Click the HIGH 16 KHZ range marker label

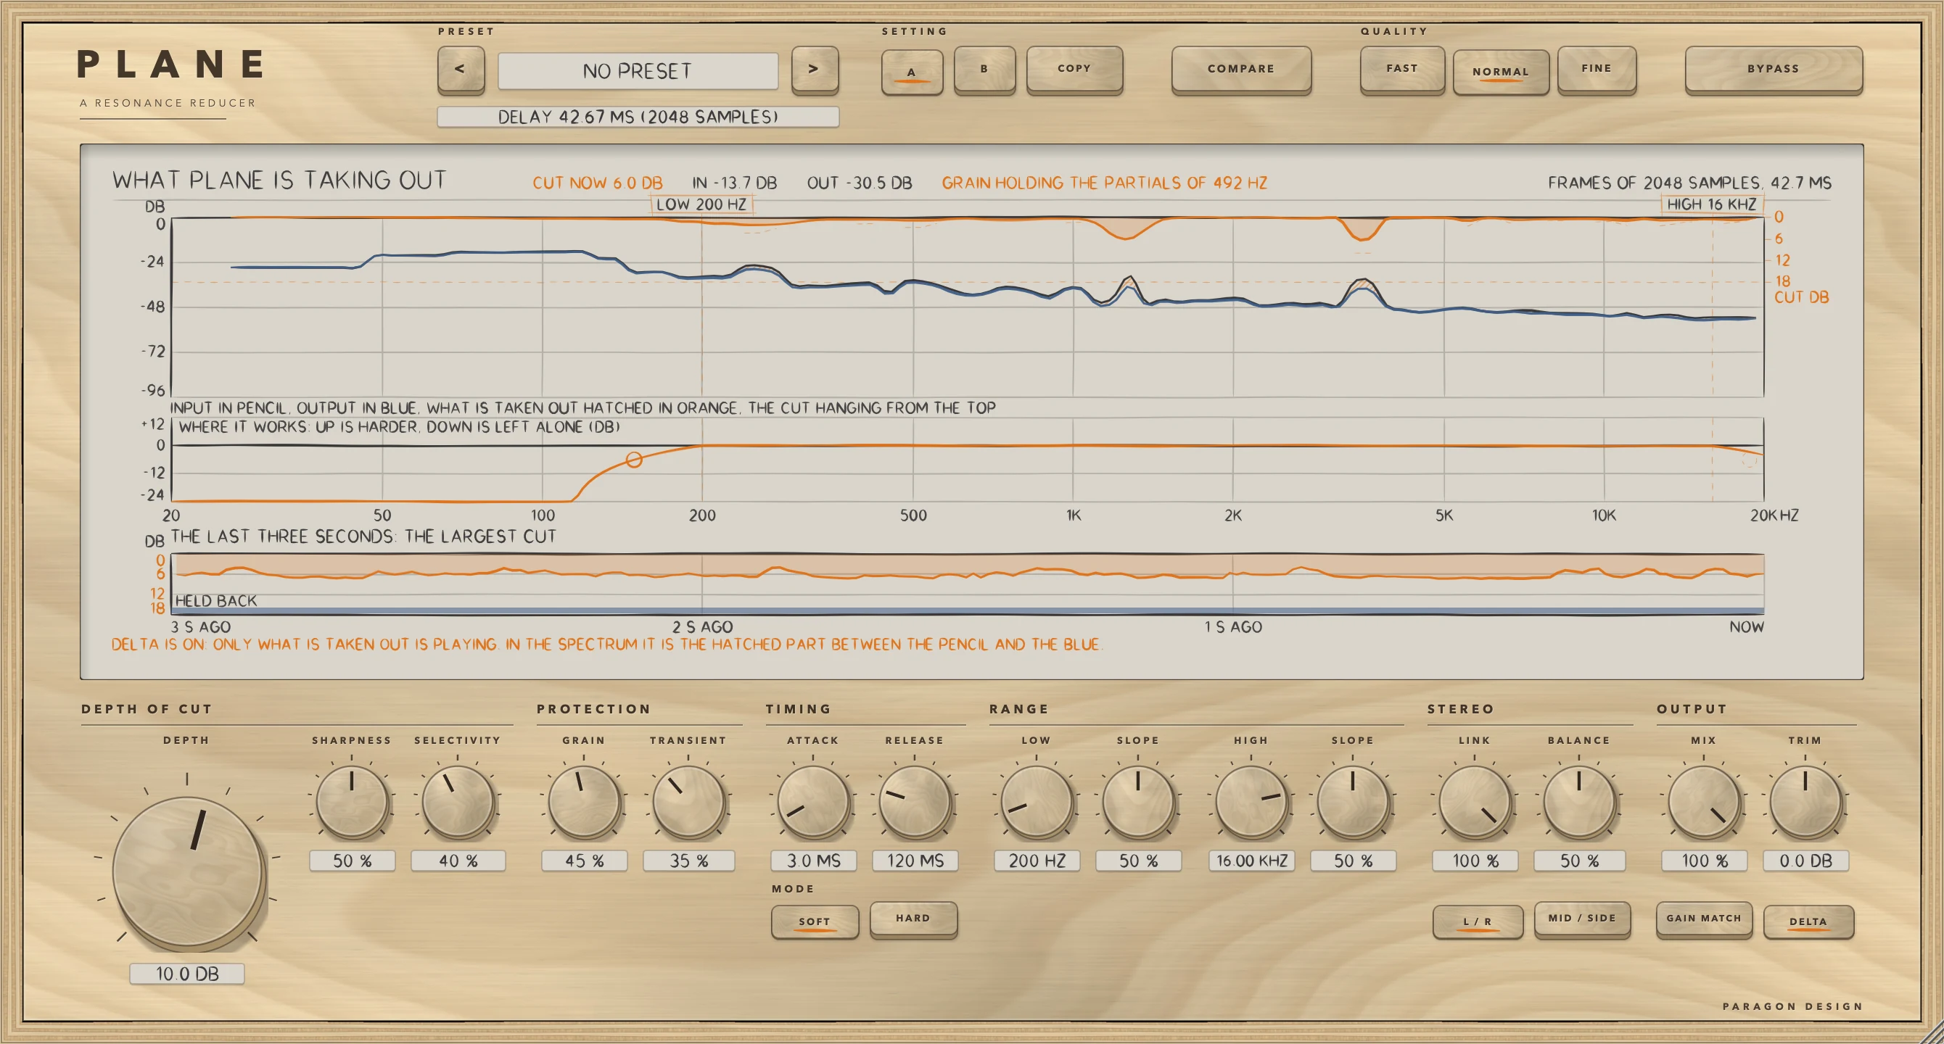point(1712,204)
